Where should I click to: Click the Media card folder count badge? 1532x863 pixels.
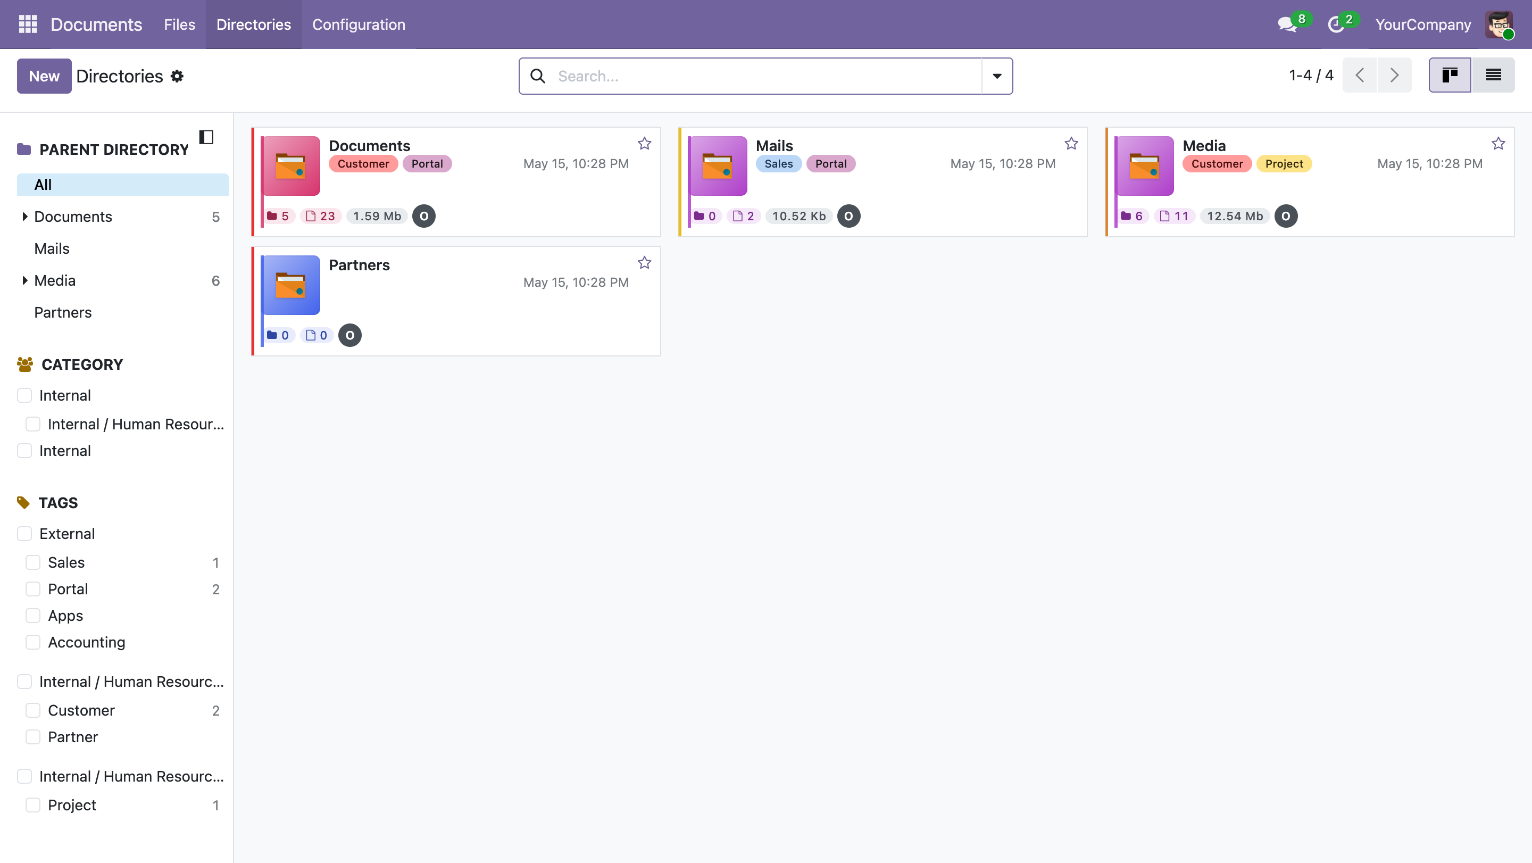click(x=1133, y=216)
